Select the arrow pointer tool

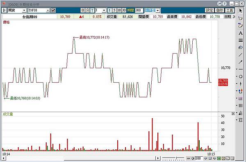coord(240,11)
